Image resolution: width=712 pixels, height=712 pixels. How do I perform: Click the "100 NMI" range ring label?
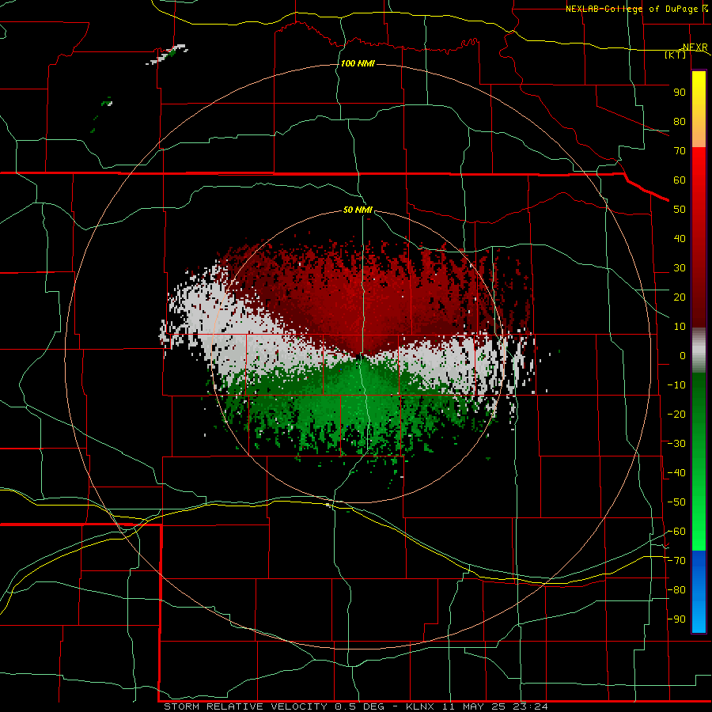tap(358, 63)
